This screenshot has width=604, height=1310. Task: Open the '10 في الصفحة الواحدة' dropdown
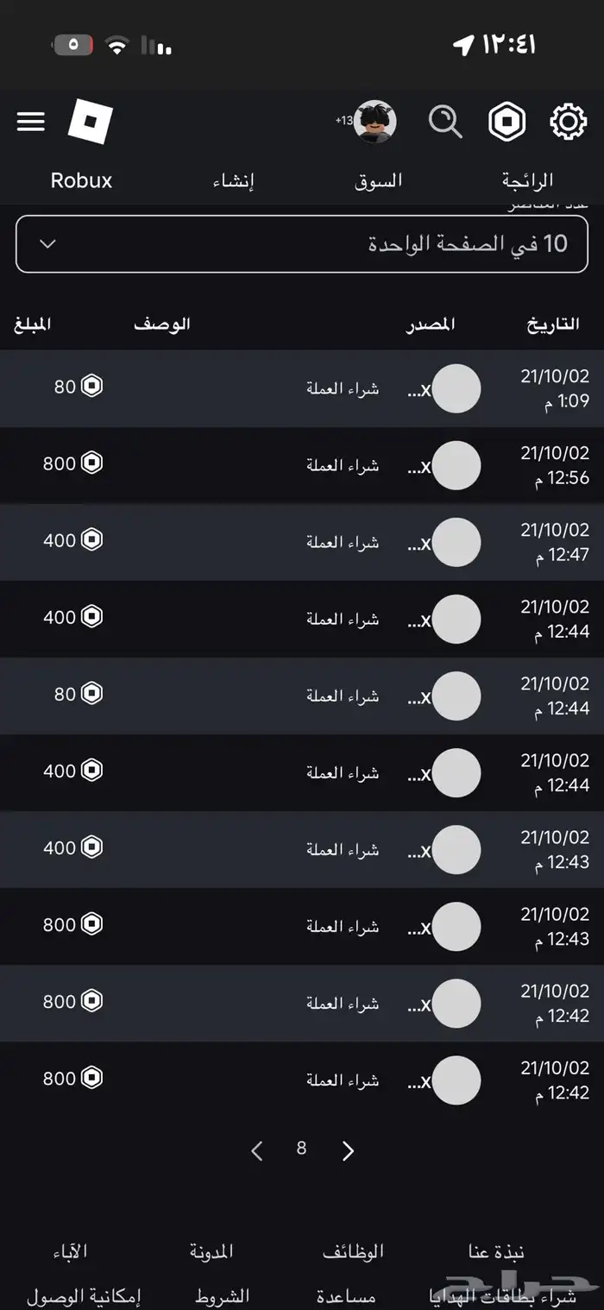tap(301, 244)
